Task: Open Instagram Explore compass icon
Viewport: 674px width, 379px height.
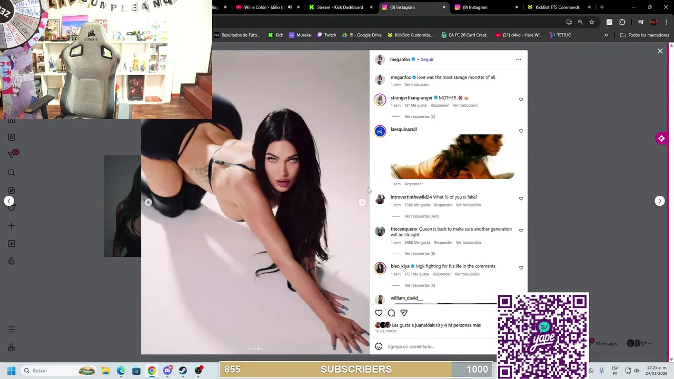Action: pyautogui.click(x=12, y=191)
